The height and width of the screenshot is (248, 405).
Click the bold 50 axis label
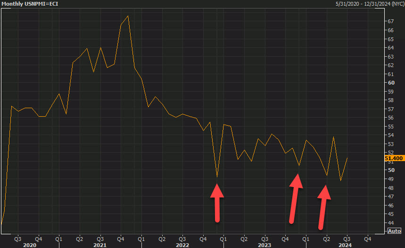(391, 170)
